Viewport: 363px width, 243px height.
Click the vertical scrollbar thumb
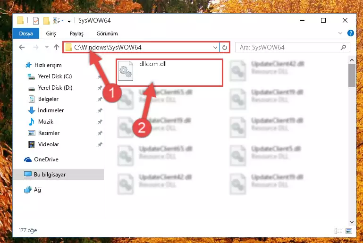click(352, 75)
